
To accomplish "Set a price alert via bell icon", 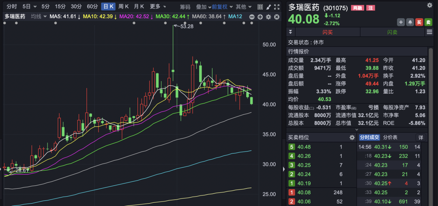I will pyautogui.click(x=410, y=22).
